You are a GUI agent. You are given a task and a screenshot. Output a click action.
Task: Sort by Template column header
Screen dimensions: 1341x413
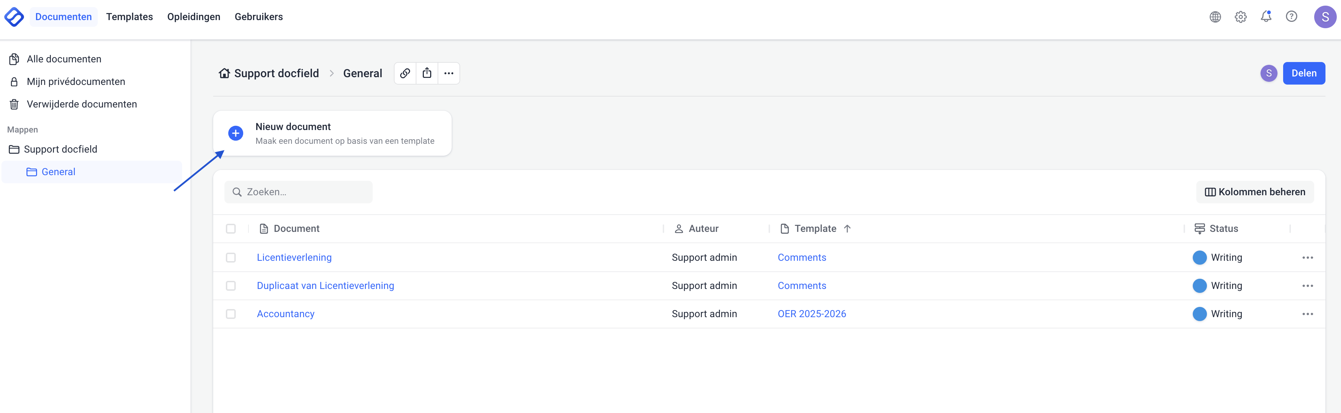[x=815, y=229]
